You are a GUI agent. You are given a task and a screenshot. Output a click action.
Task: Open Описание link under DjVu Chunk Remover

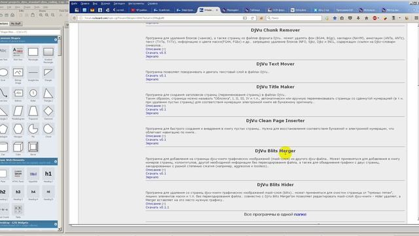(153, 49)
